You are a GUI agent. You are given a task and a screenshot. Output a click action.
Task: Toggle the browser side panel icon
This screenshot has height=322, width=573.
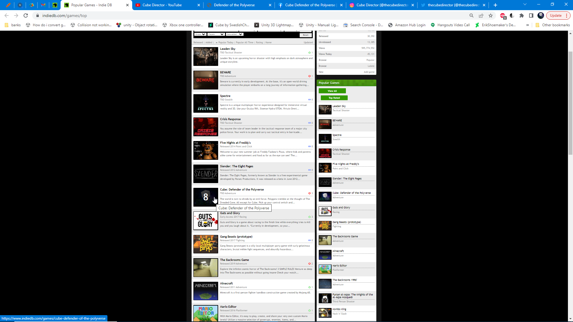pos(531,16)
